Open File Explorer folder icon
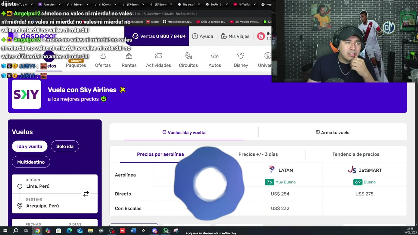The image size is (418, 235). point(90,231)
